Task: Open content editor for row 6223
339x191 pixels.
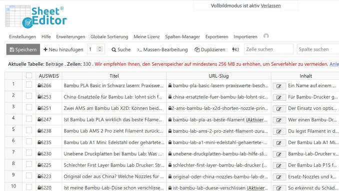Action: coord(279,177)
